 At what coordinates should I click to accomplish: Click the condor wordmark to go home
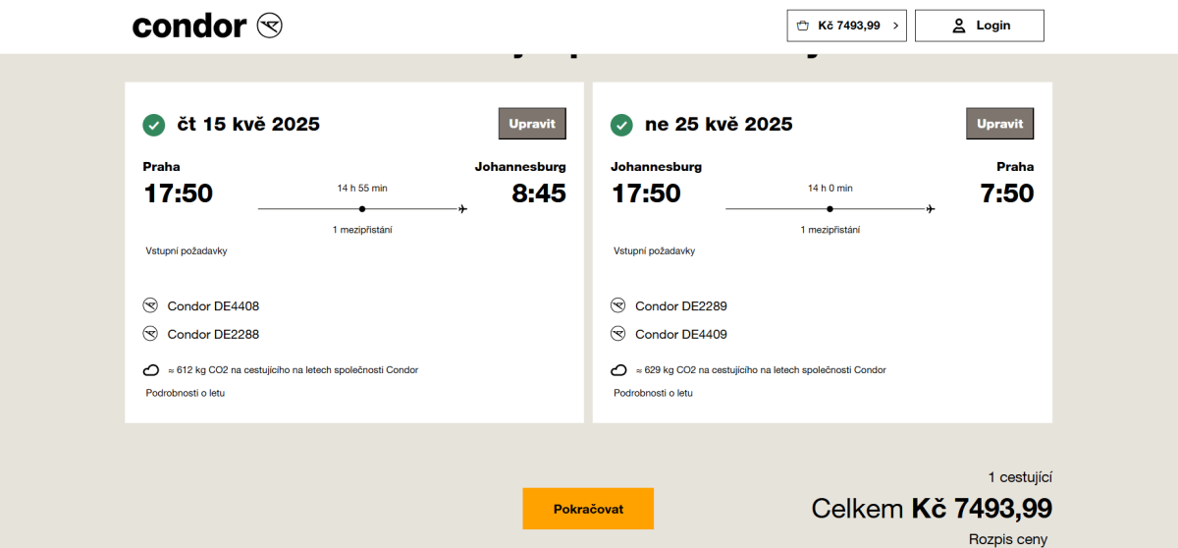(188, 26)
